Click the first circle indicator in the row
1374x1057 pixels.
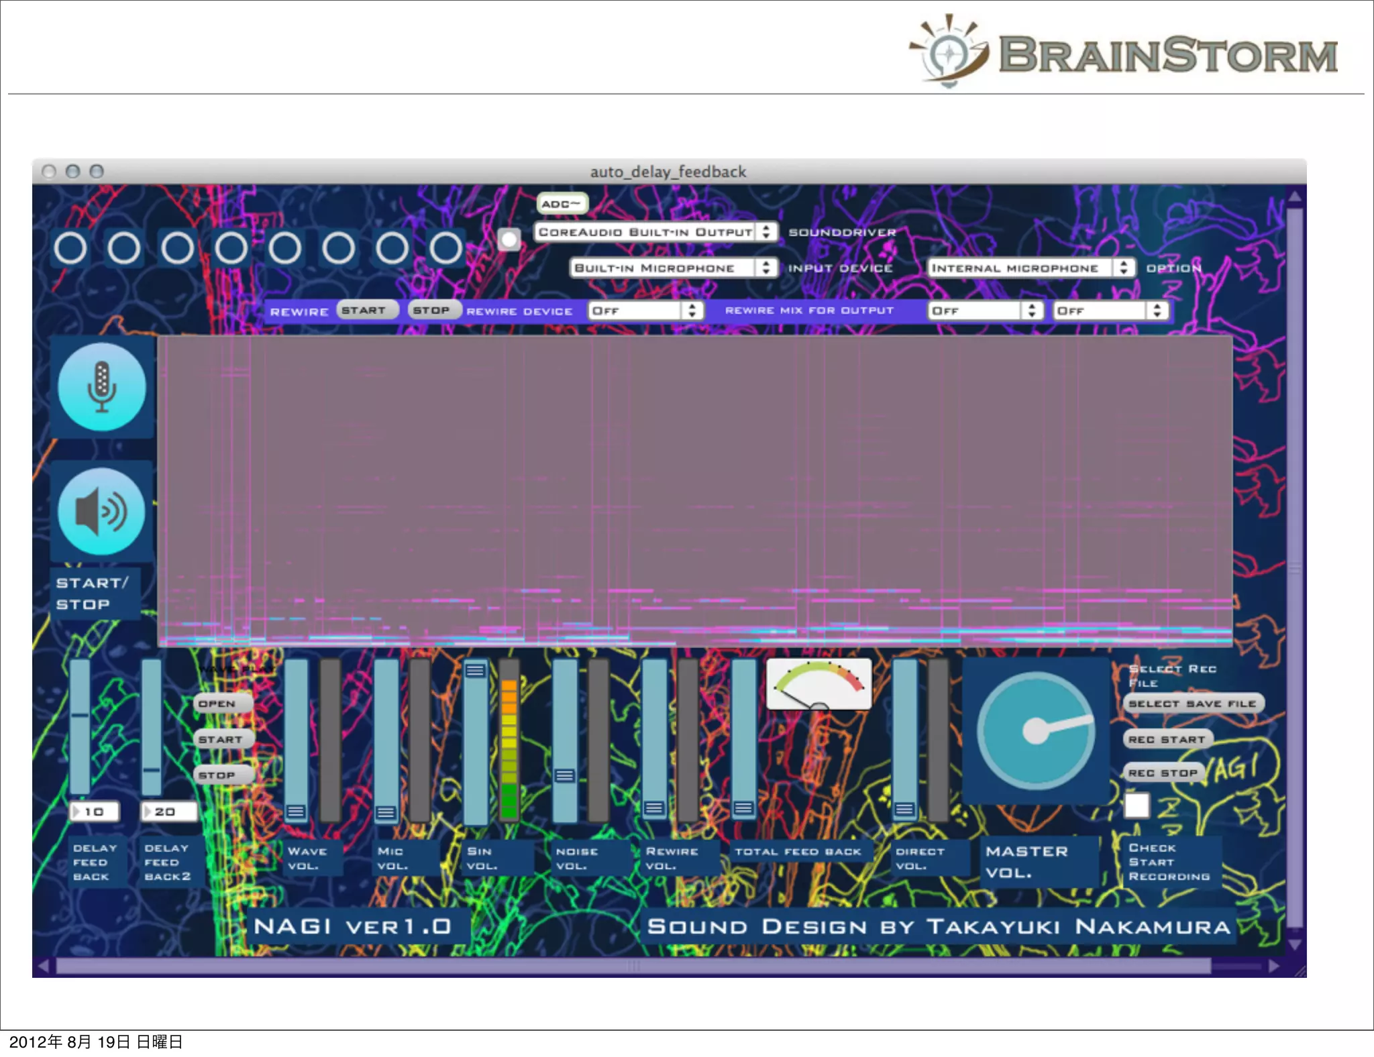pos(70,248)
